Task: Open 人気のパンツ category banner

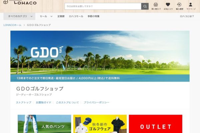Action: (x=44, y=124)
